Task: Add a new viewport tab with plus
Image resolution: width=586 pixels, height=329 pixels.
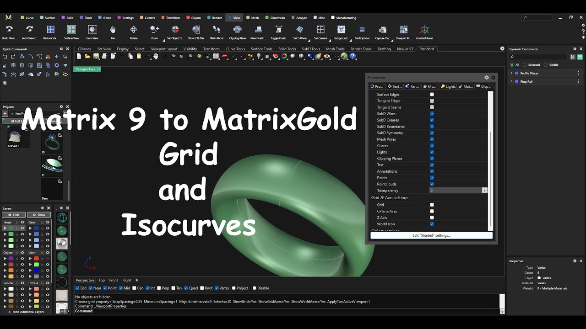Action: coord(136,280)
